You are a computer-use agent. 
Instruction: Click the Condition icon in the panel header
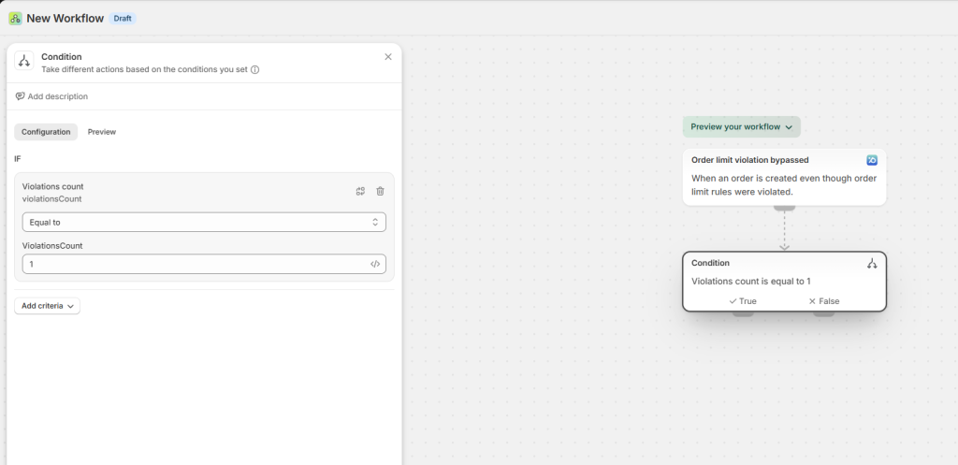click(24, 62)
